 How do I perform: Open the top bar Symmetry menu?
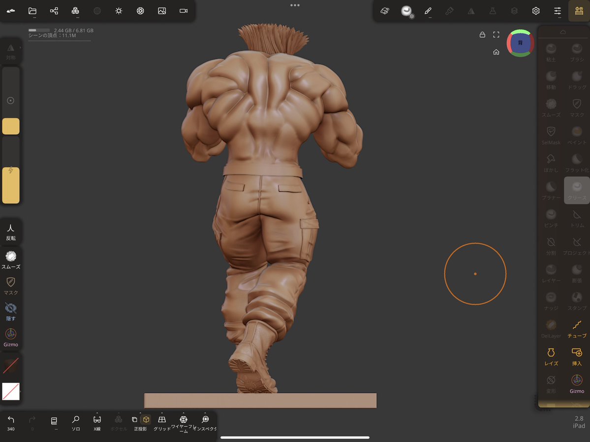471,11
